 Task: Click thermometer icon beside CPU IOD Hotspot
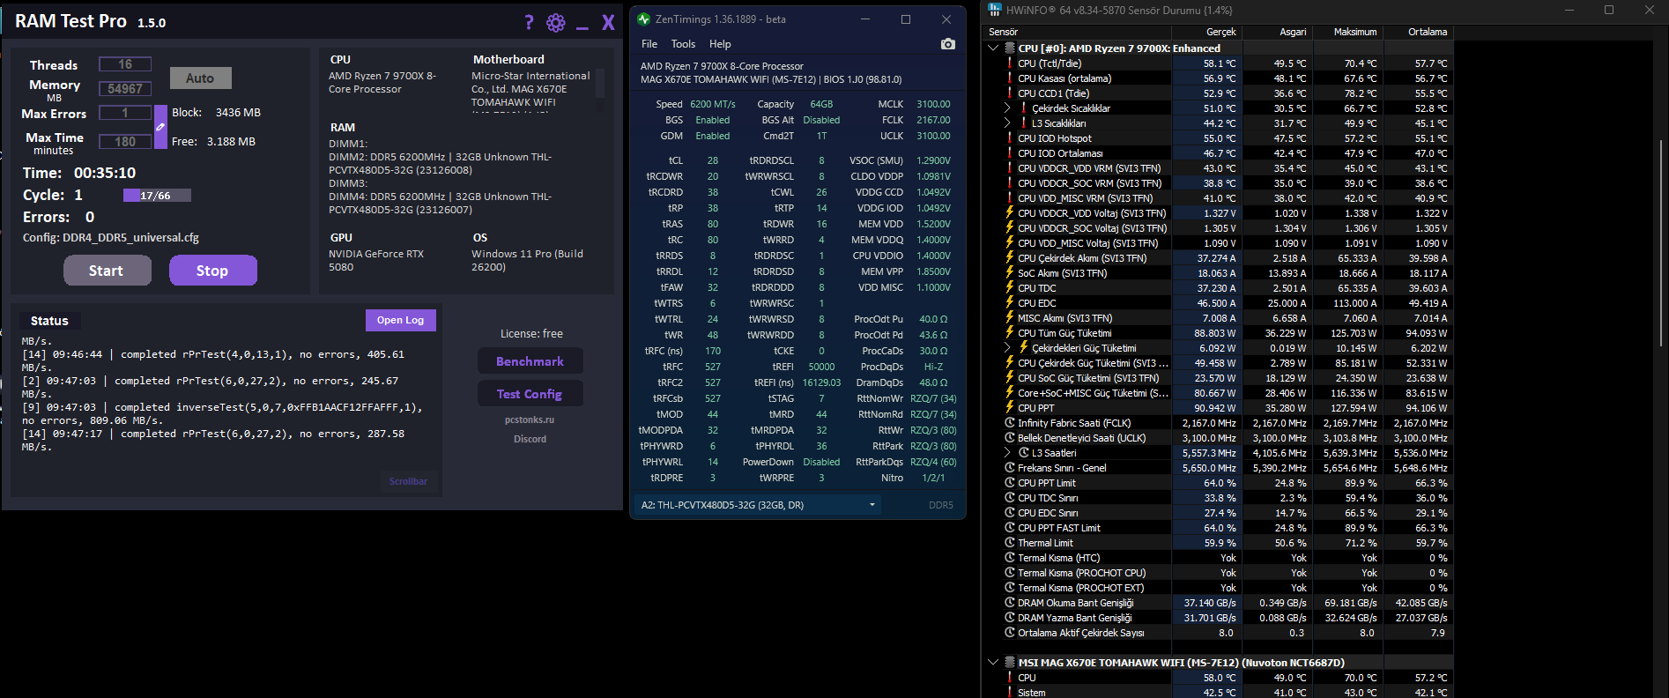point(1010,138)
